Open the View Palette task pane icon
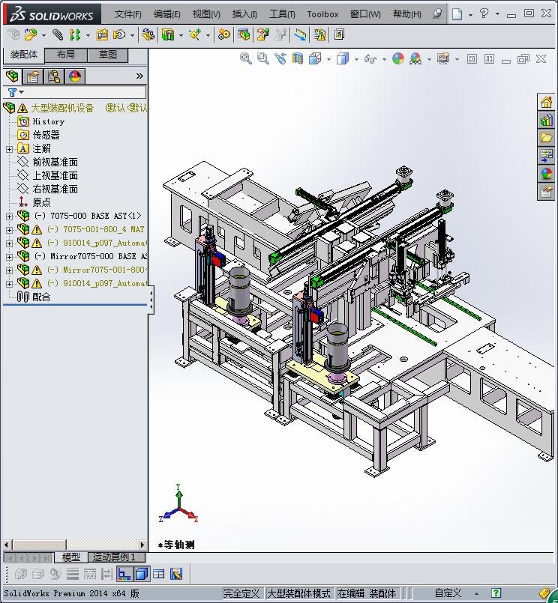Image resolution: width=558 pixels, height=603 pixels. pyautogui.click(x=546, y=155)
